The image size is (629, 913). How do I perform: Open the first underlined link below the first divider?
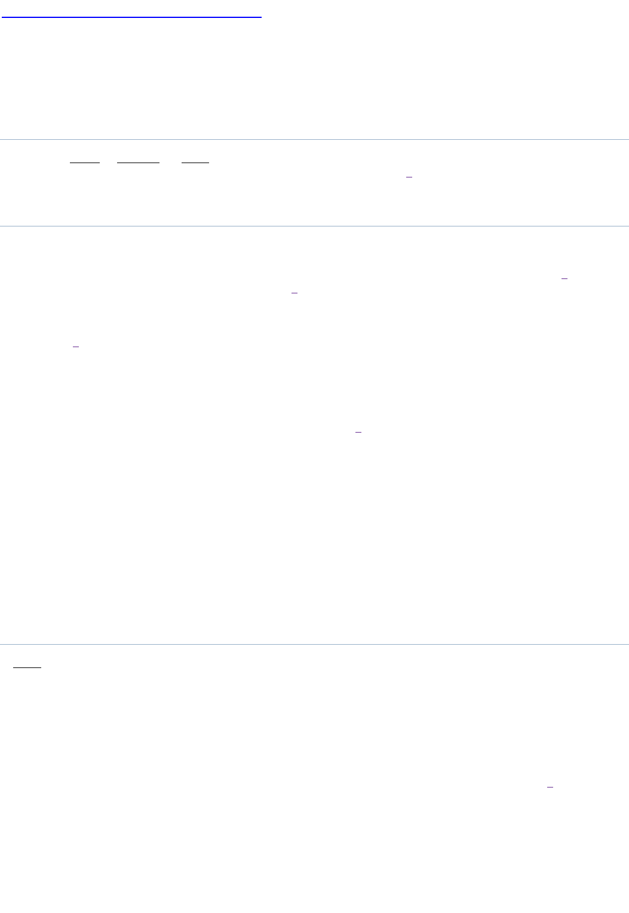point(85,162)
